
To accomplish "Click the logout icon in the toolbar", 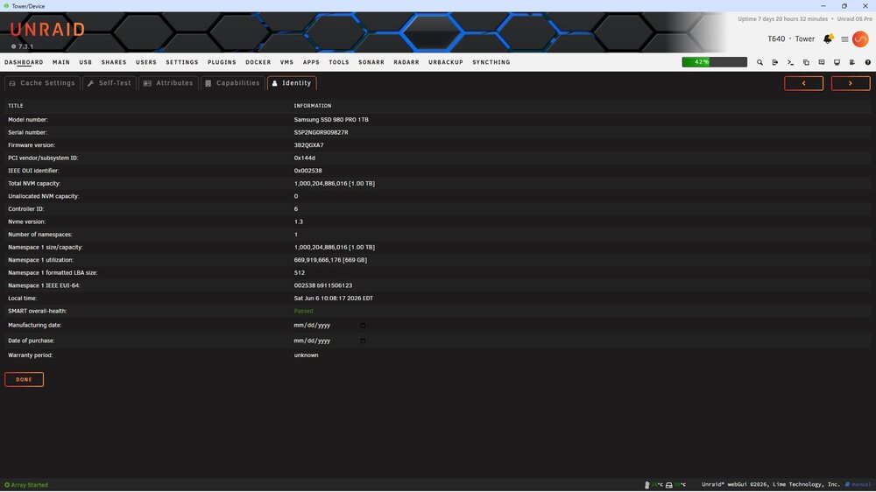I will click(775, 62).
